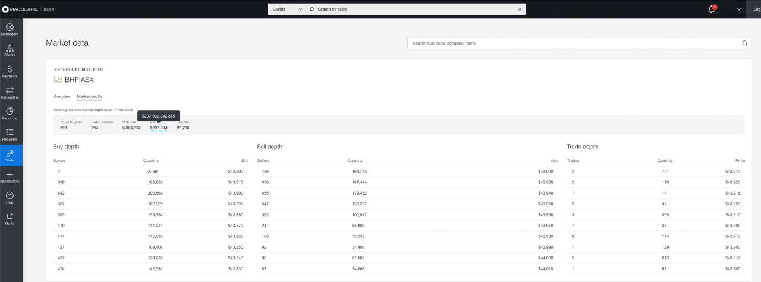
Task: Select the Tools sidebar item
Action: coord(11,156)
